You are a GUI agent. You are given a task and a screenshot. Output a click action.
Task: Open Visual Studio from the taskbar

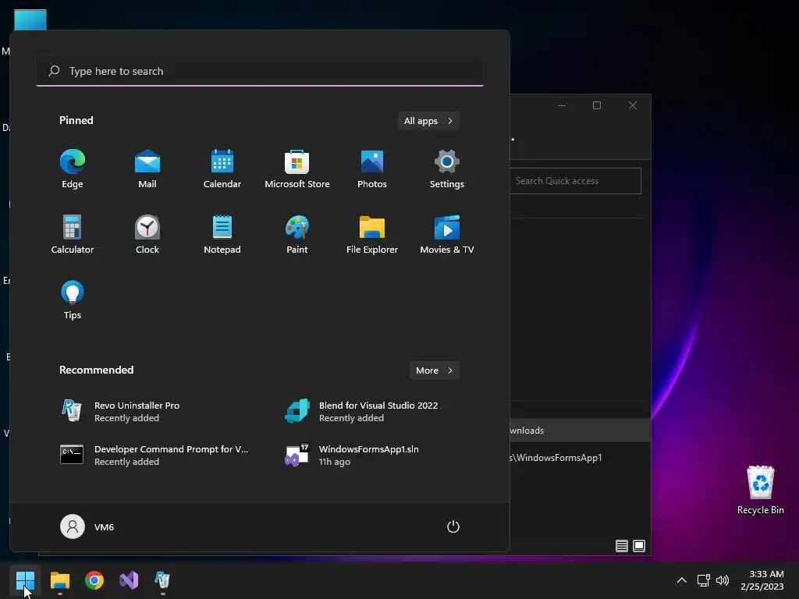[129, 580]
